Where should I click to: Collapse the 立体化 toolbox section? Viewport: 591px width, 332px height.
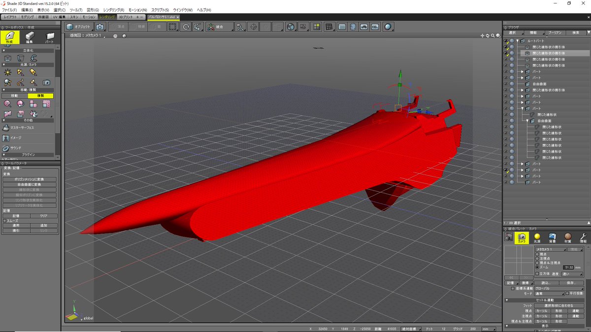3,51
